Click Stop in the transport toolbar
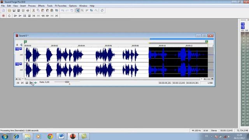This screenshot has height=140, width=249. [29, 16]
